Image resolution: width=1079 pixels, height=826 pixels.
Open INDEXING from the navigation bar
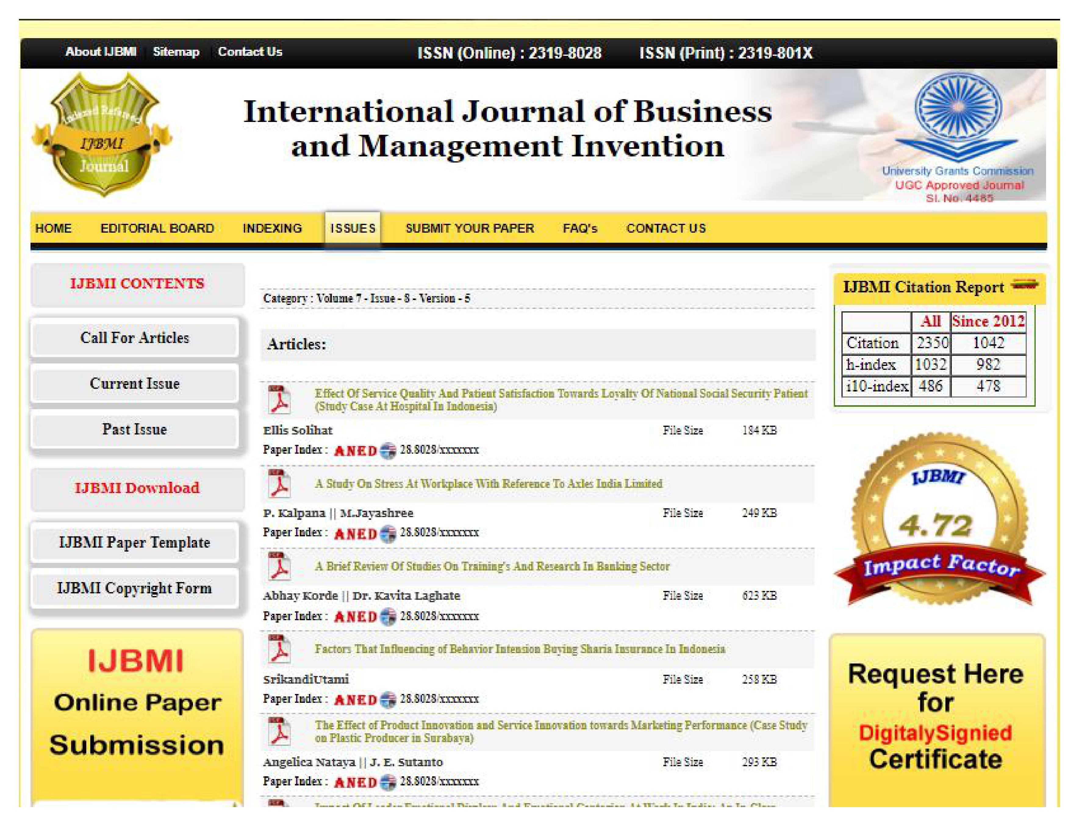[272, 228]
